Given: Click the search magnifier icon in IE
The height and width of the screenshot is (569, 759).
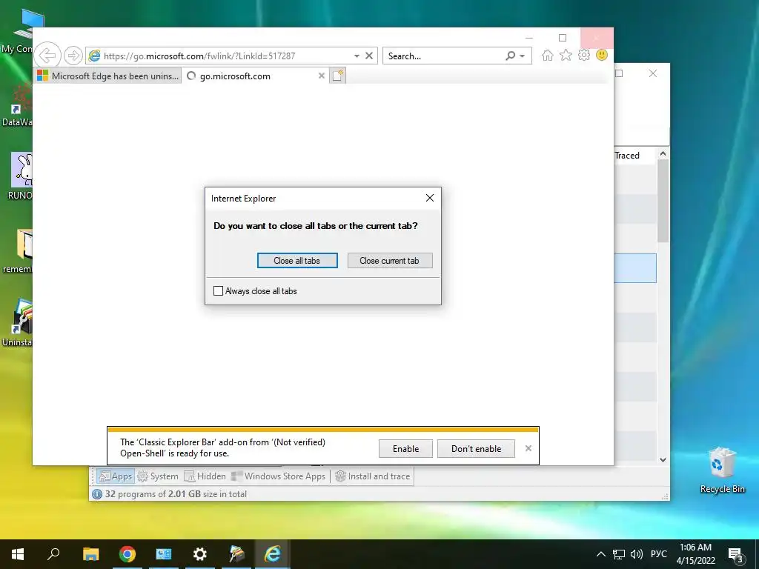Looking at the screenshot, I should pos(510,56).
